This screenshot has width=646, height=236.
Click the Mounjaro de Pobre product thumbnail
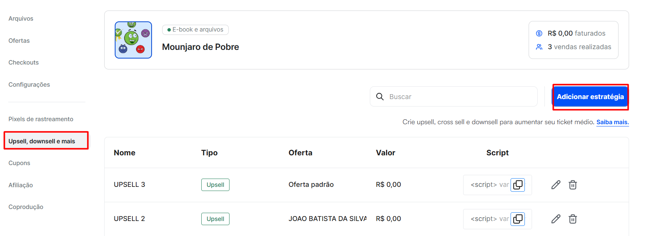pos(133,40)
